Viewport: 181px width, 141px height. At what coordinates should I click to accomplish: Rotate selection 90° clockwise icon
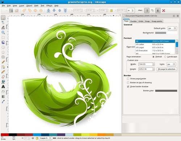[x=30, y=10]
